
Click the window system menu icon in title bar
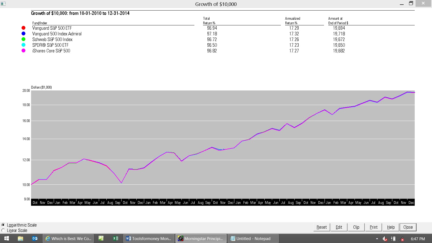pos(3,4)
